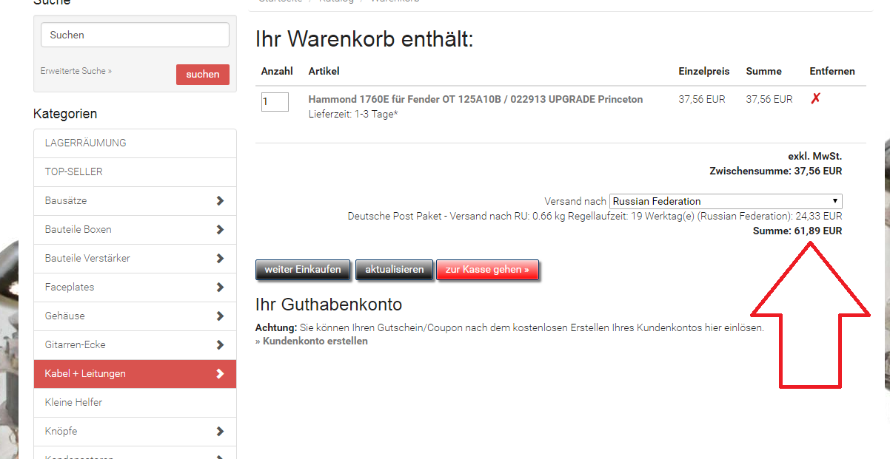Click the Ihr Guthabenkonto heading

329,305
